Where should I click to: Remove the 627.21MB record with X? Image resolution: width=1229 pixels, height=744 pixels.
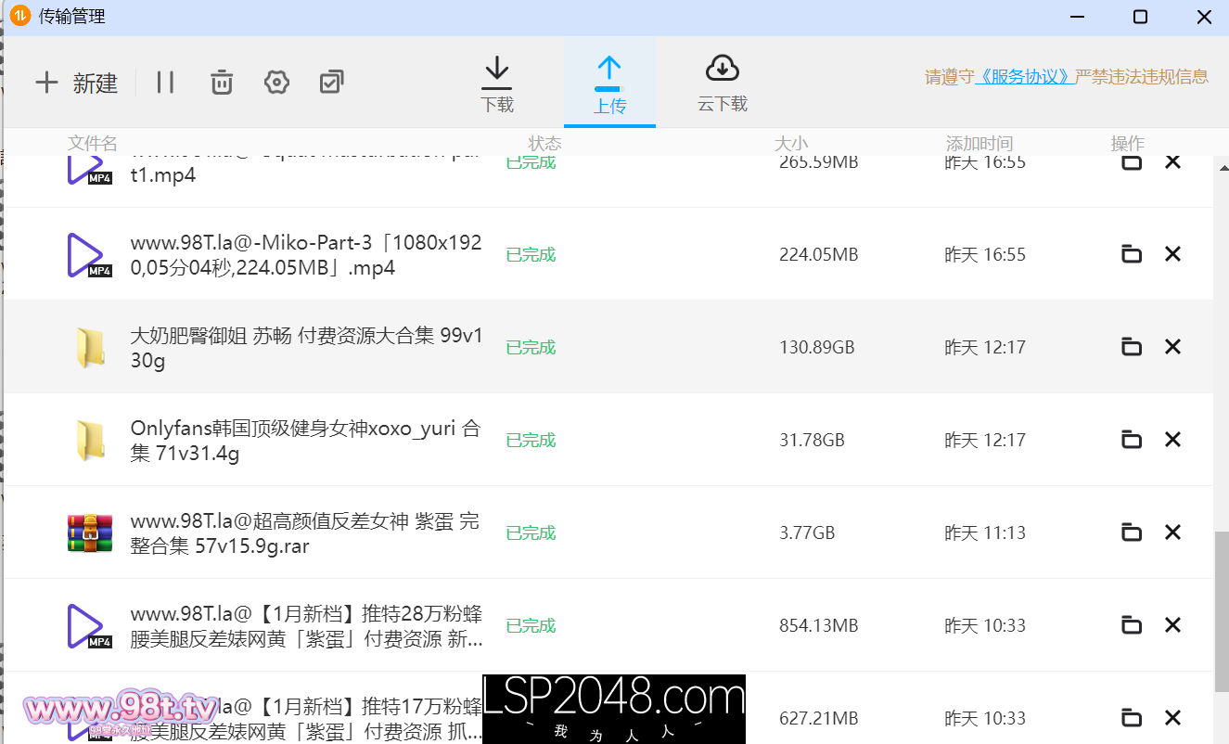pyautogui.click(x=1172, y=718)
